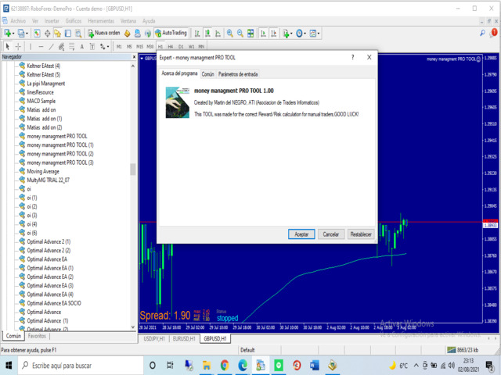Click Navigator scroll down arrow
501x375 pixels.
pyautogui.click(x=133, y=327)
